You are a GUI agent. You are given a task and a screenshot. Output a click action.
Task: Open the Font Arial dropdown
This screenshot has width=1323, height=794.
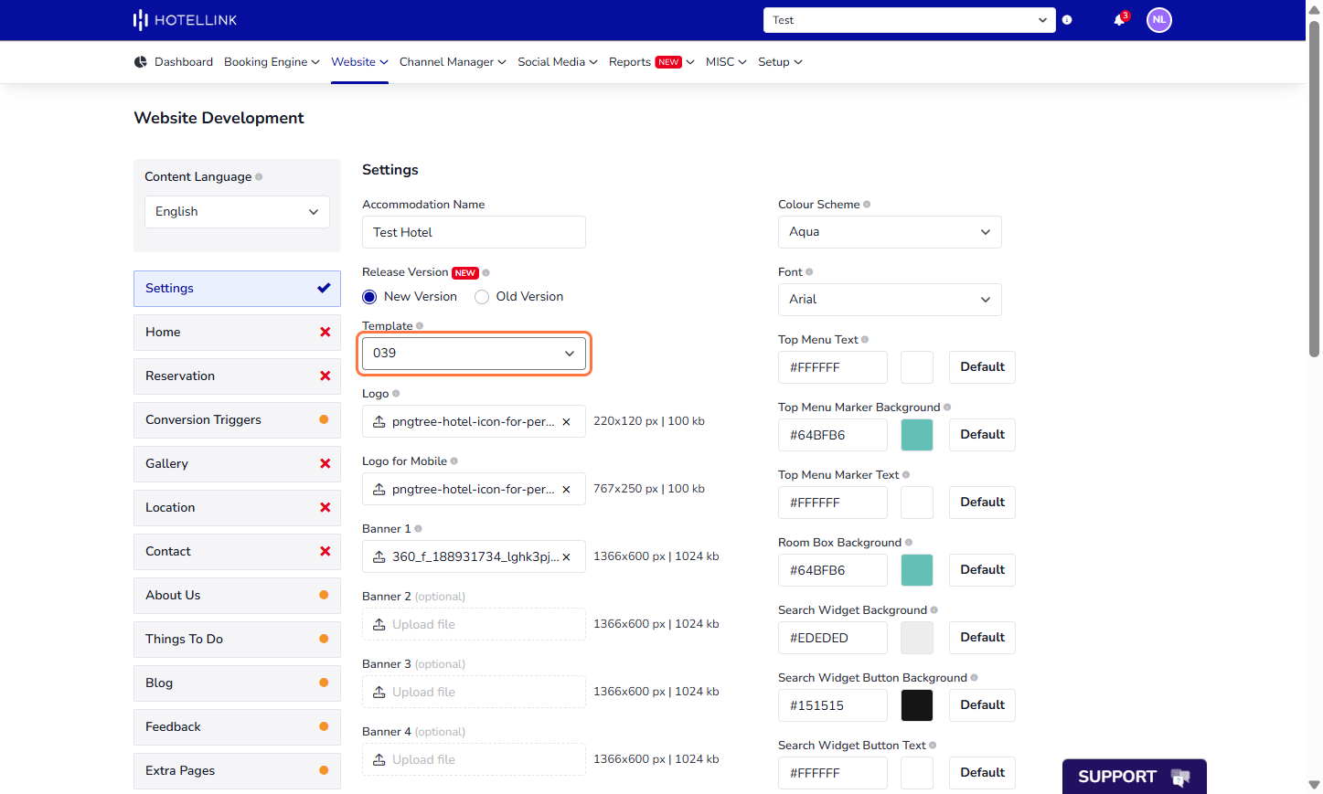click(890, 300)
